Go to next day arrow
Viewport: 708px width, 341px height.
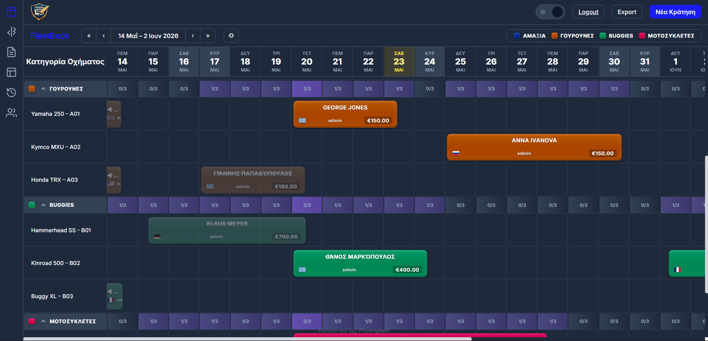pyautogui.click(x=192, y=36)
